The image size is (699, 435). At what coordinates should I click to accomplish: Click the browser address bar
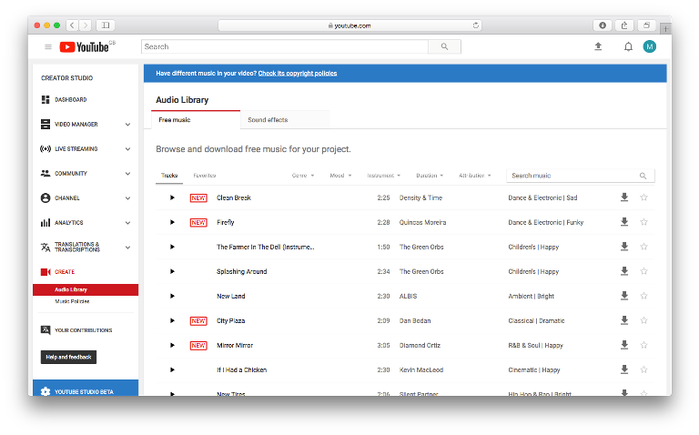349,25
